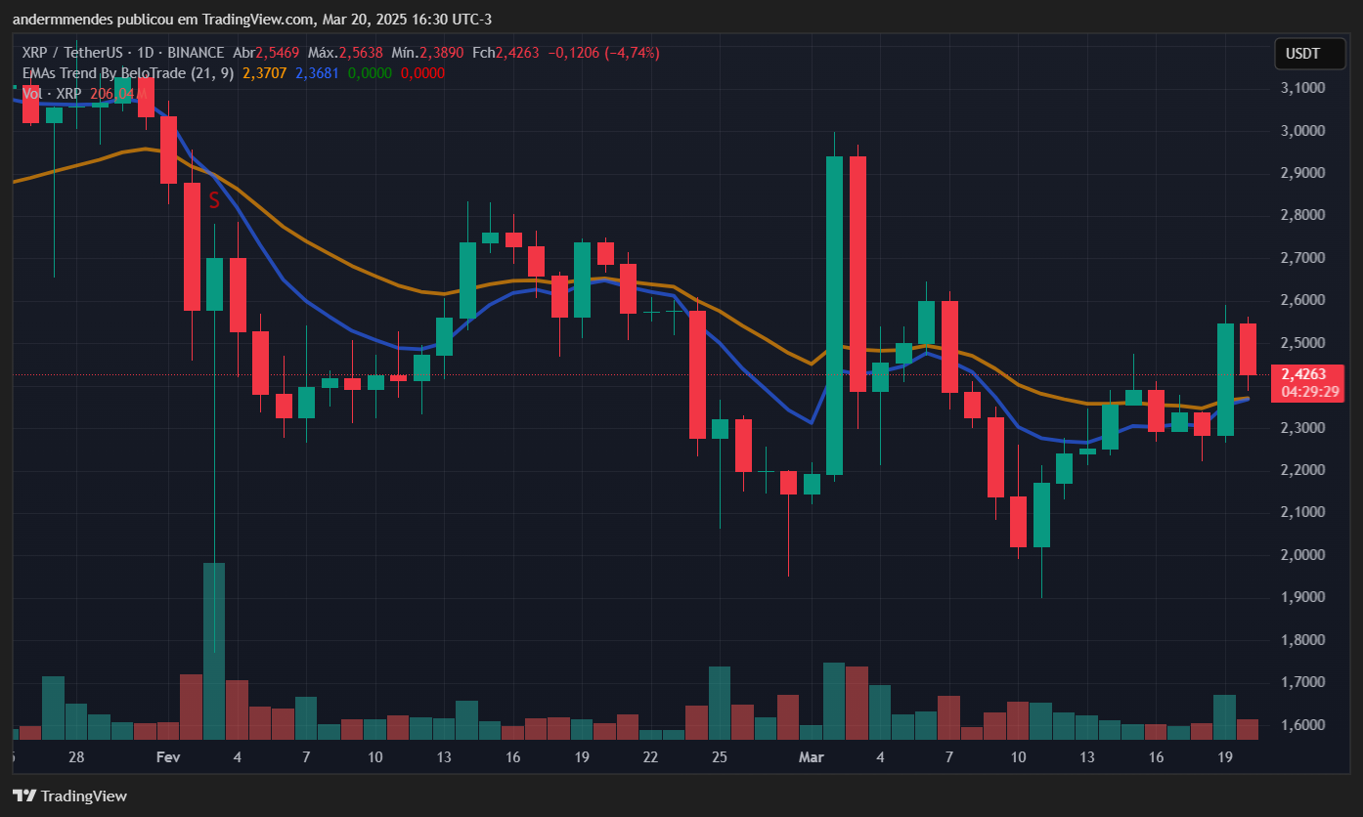Click the 22 date label on time axis
The width and height of the screenshot is (1363, 817).
click(x=650, y=757)
